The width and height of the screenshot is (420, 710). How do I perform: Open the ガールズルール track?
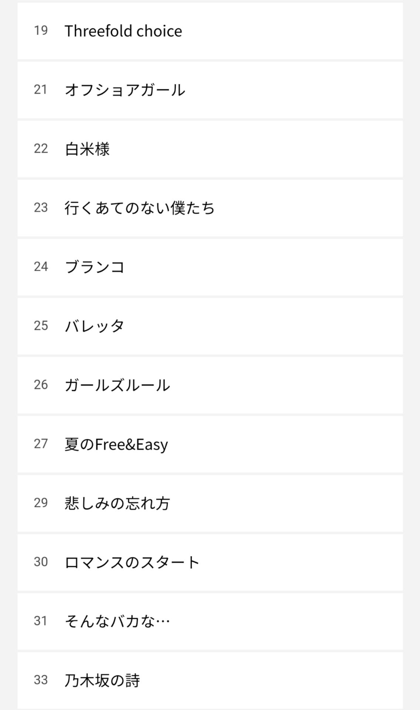click(117, 385)
